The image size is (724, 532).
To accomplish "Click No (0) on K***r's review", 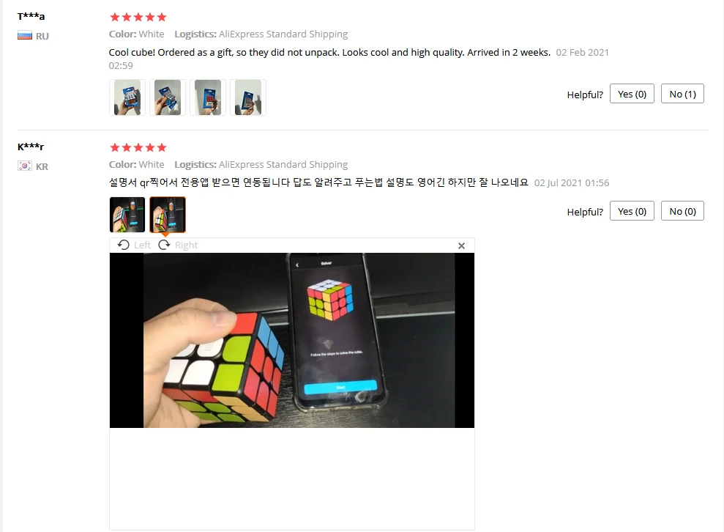I will click(x=682, y=211).
